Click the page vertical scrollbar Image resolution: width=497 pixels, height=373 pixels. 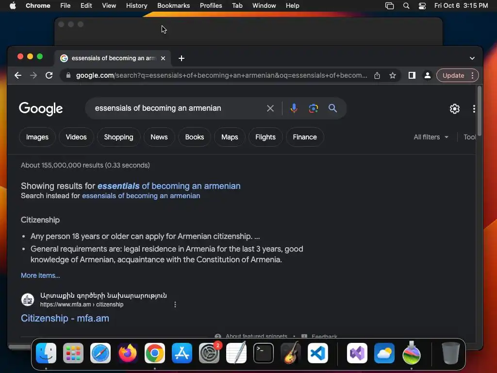(x=479, y=111)
